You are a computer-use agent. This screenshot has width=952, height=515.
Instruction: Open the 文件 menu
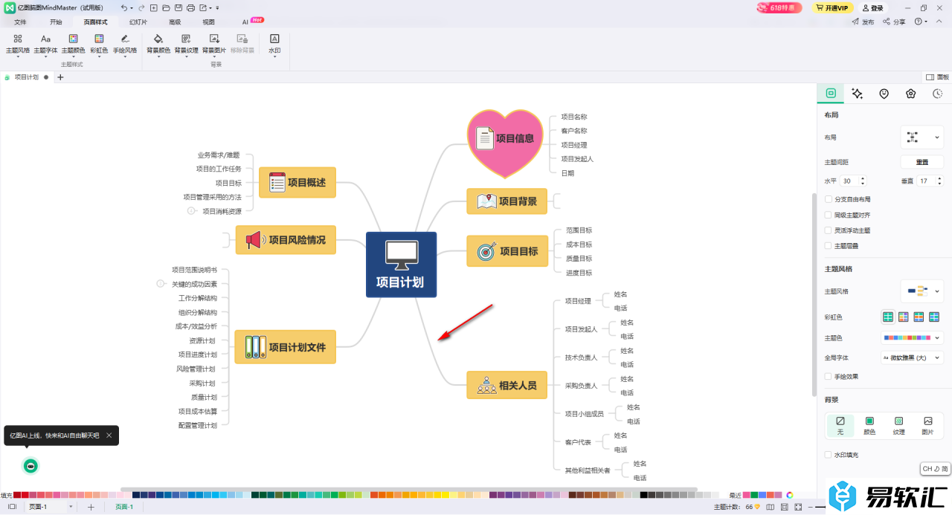tap(20, 22)
